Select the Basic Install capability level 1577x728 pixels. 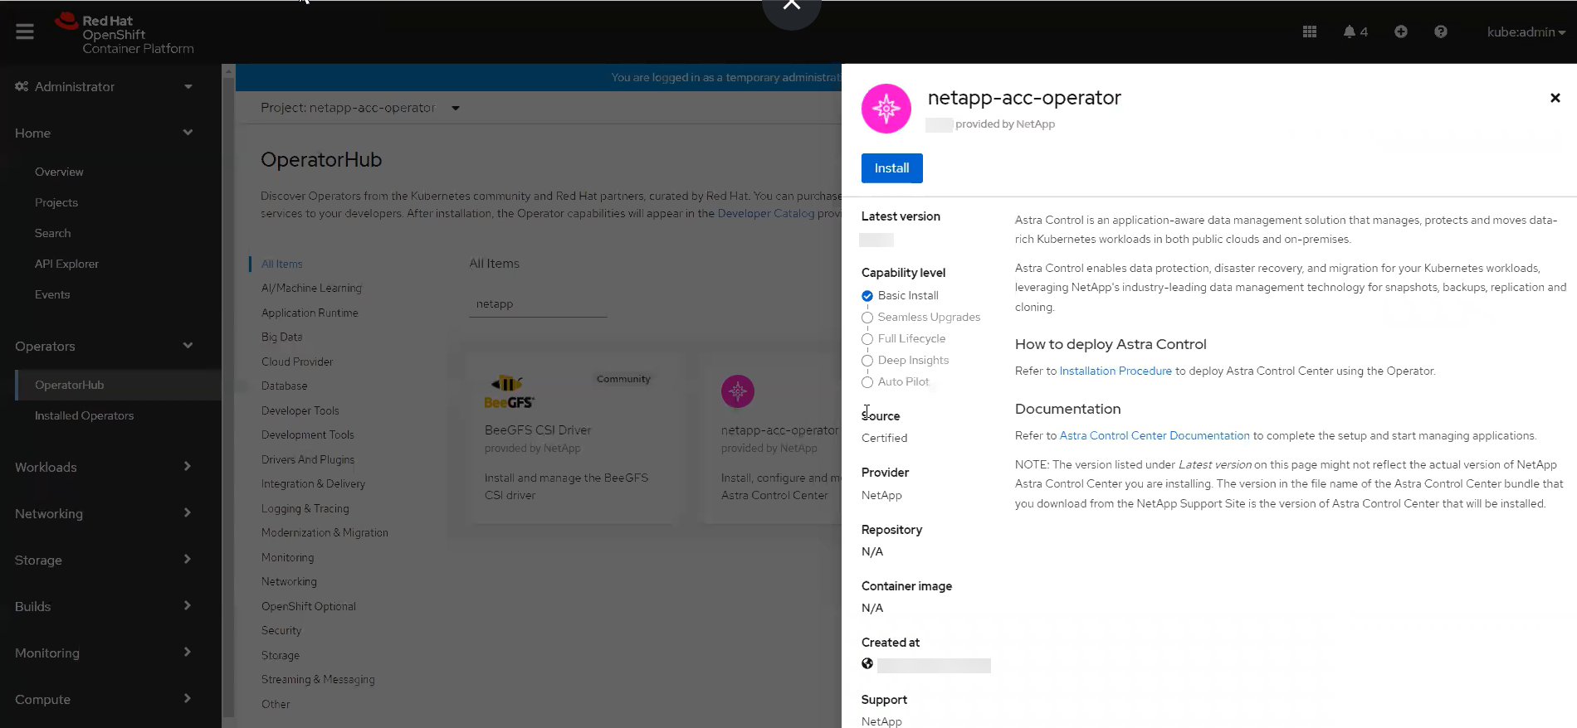(x=867, y=296)
